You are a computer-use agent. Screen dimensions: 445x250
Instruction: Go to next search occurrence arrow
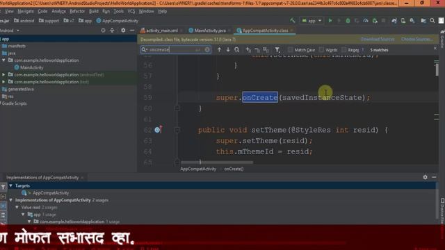pyautogui.click(x=228, y=49)
